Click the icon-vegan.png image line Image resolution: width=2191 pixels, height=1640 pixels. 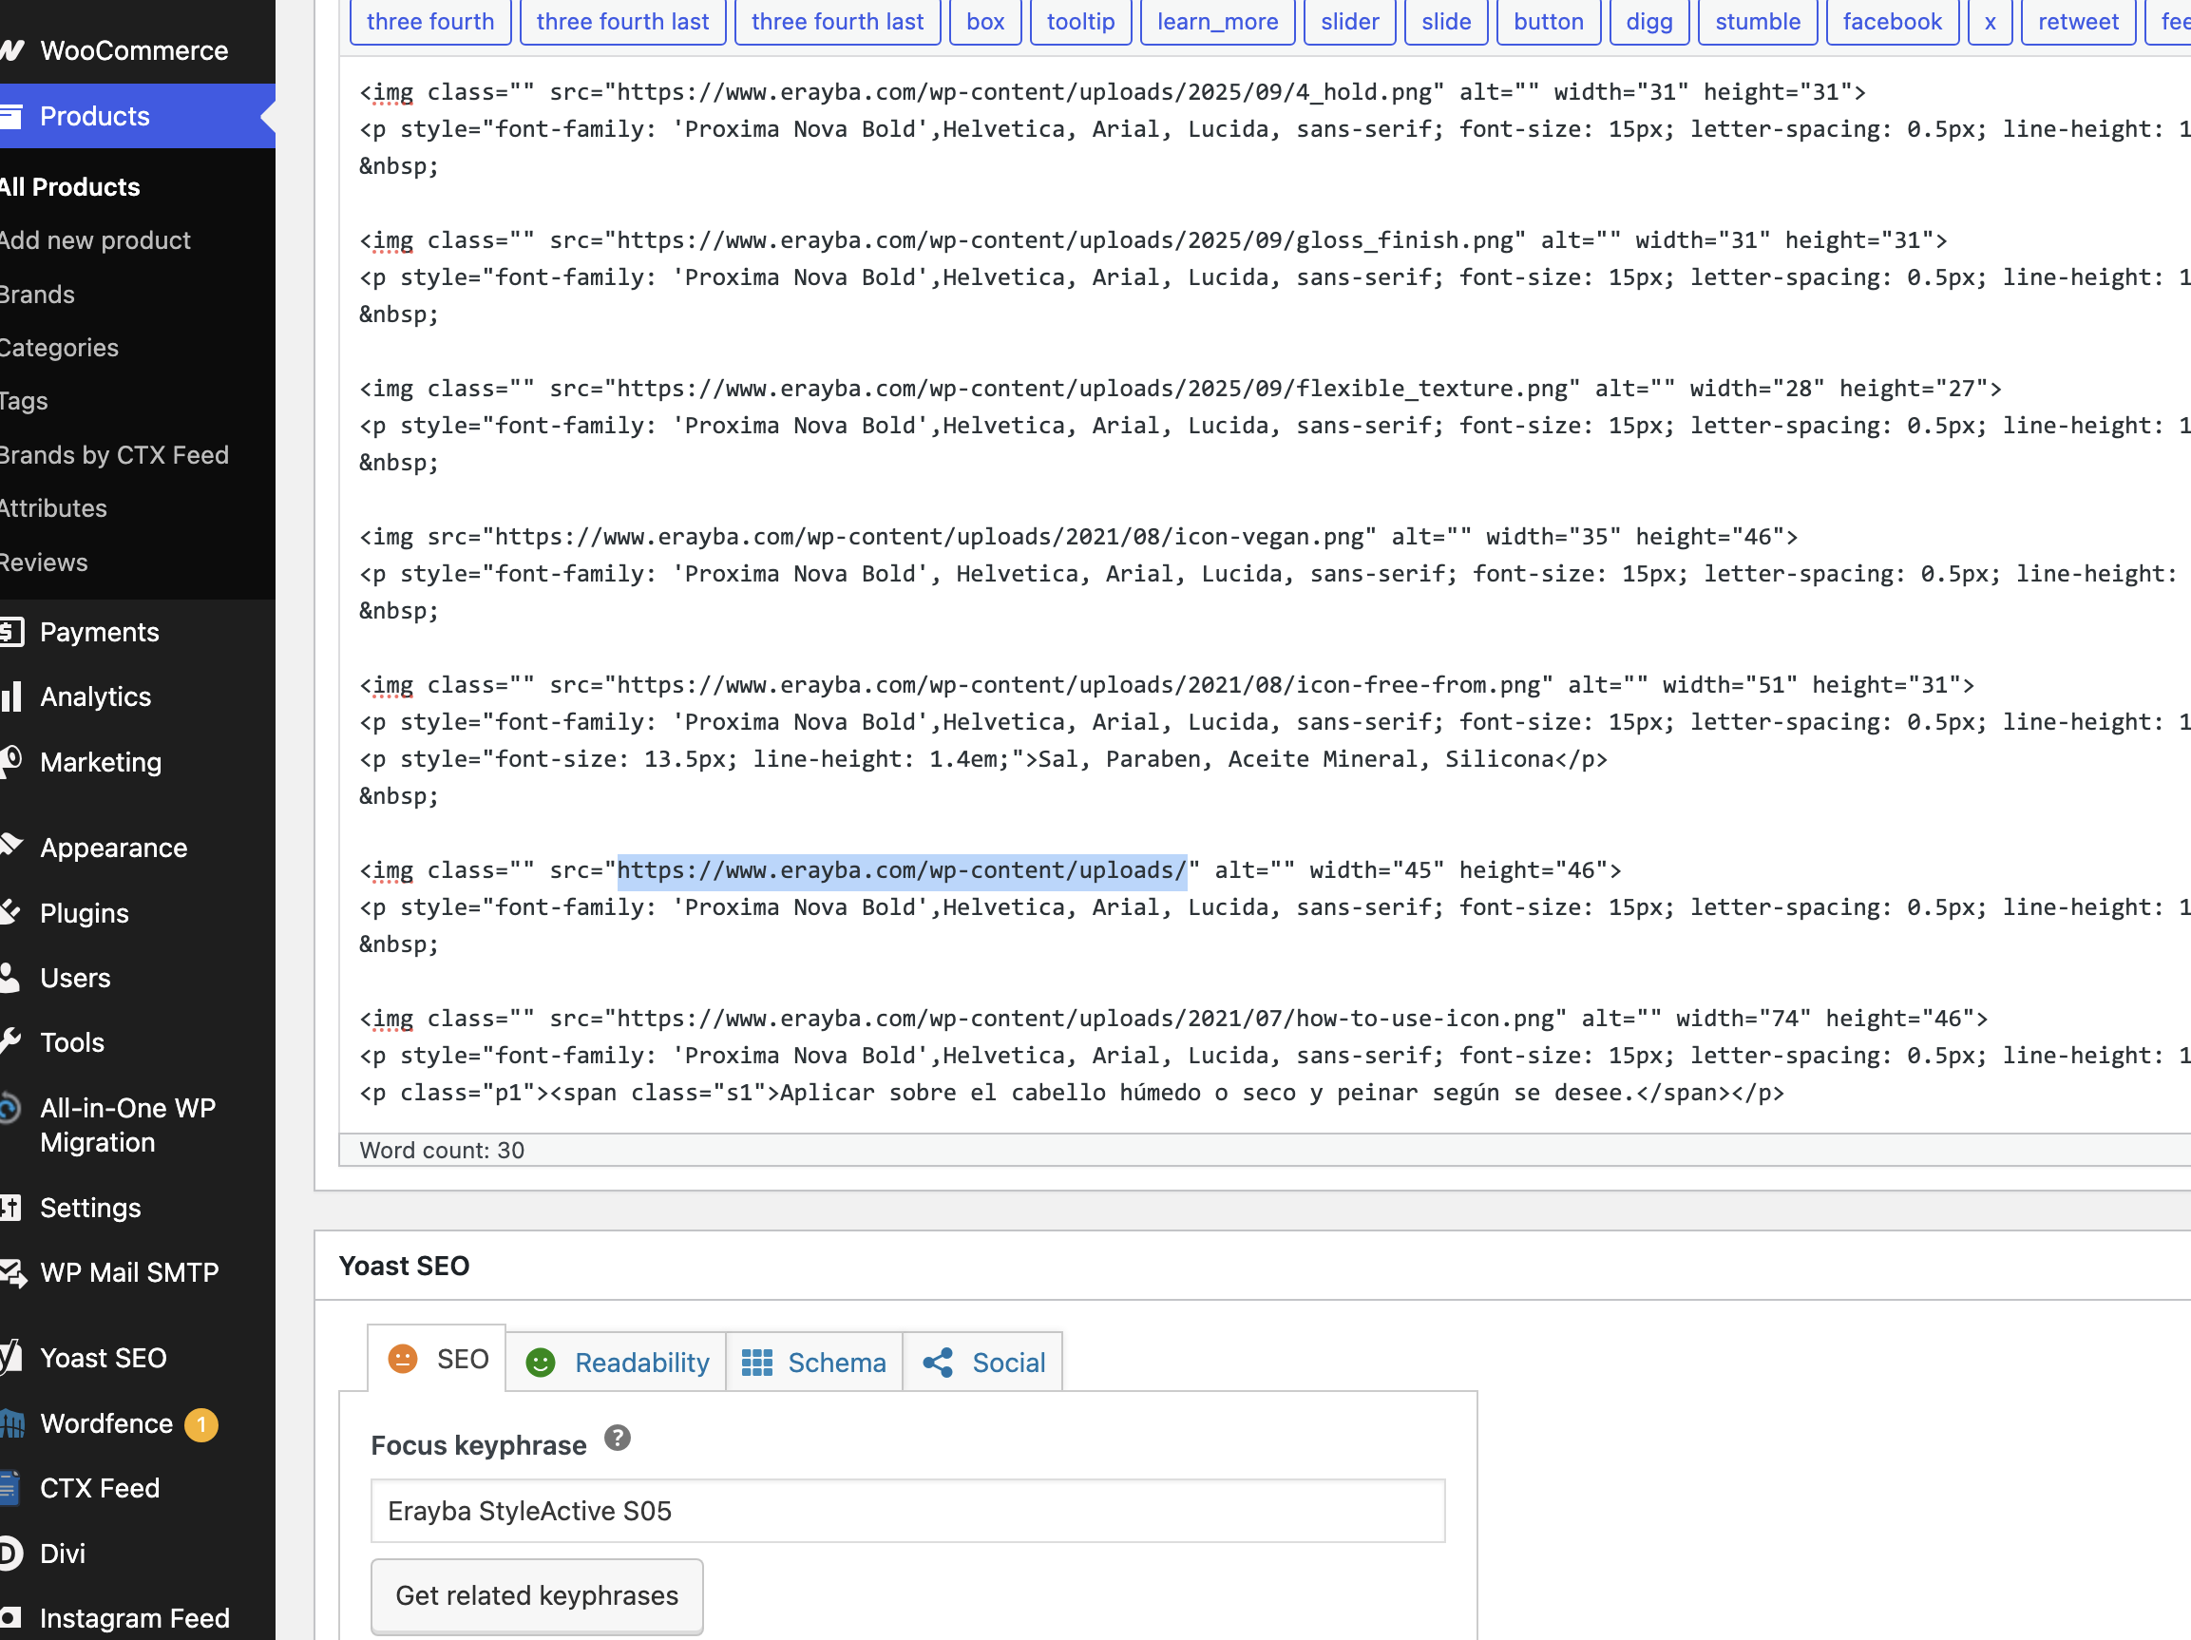[x=1077, y=537]
